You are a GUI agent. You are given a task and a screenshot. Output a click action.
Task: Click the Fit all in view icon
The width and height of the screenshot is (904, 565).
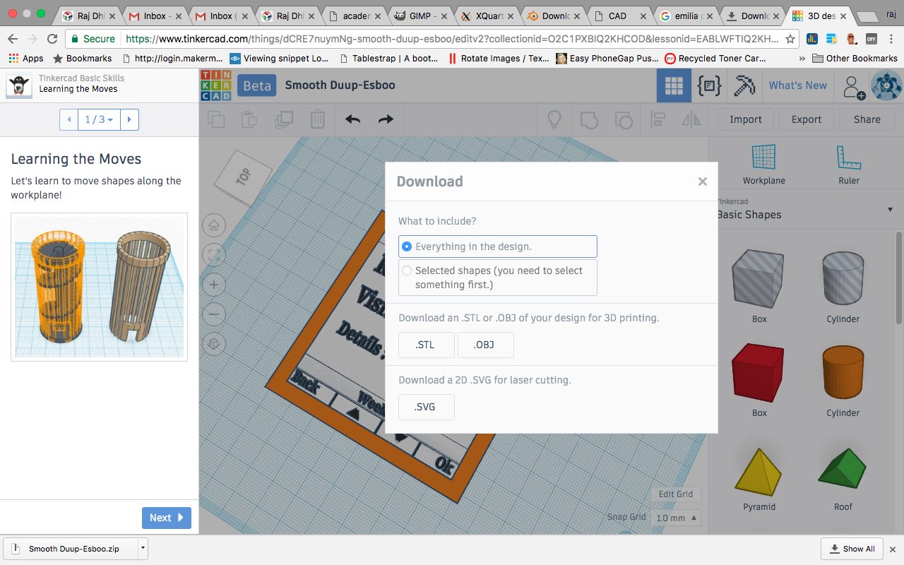pos(214,256)
